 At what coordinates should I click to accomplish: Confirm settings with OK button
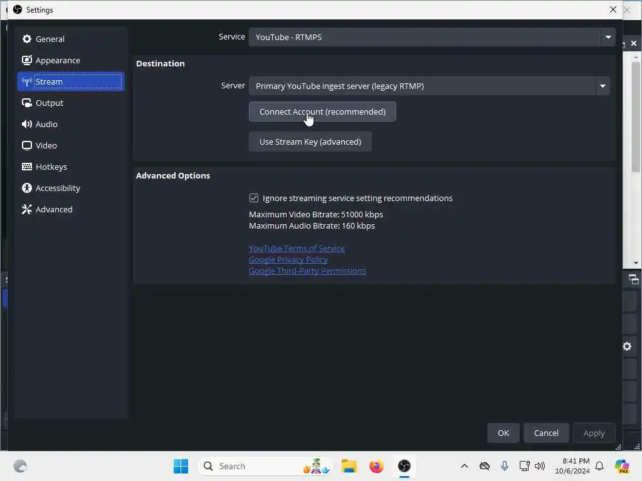click(503, 433)
